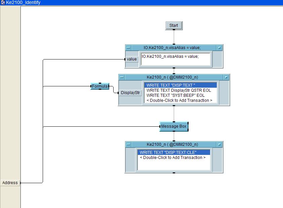Click into the visaAlias formula expression field
This screenshot has height=208, width=283.
click(175, 59)
